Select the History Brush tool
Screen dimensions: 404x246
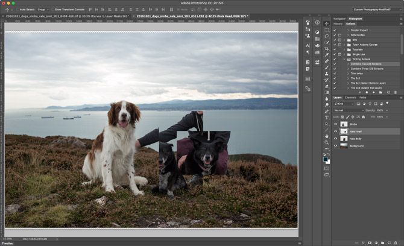pyautogui.click(x=326, y=80)
